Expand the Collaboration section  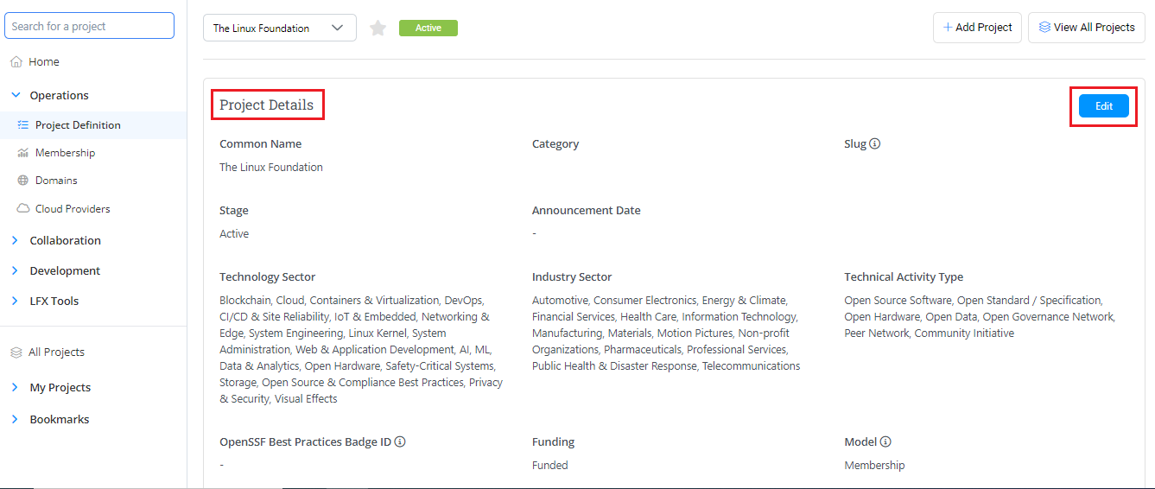[x=16, y=241]
